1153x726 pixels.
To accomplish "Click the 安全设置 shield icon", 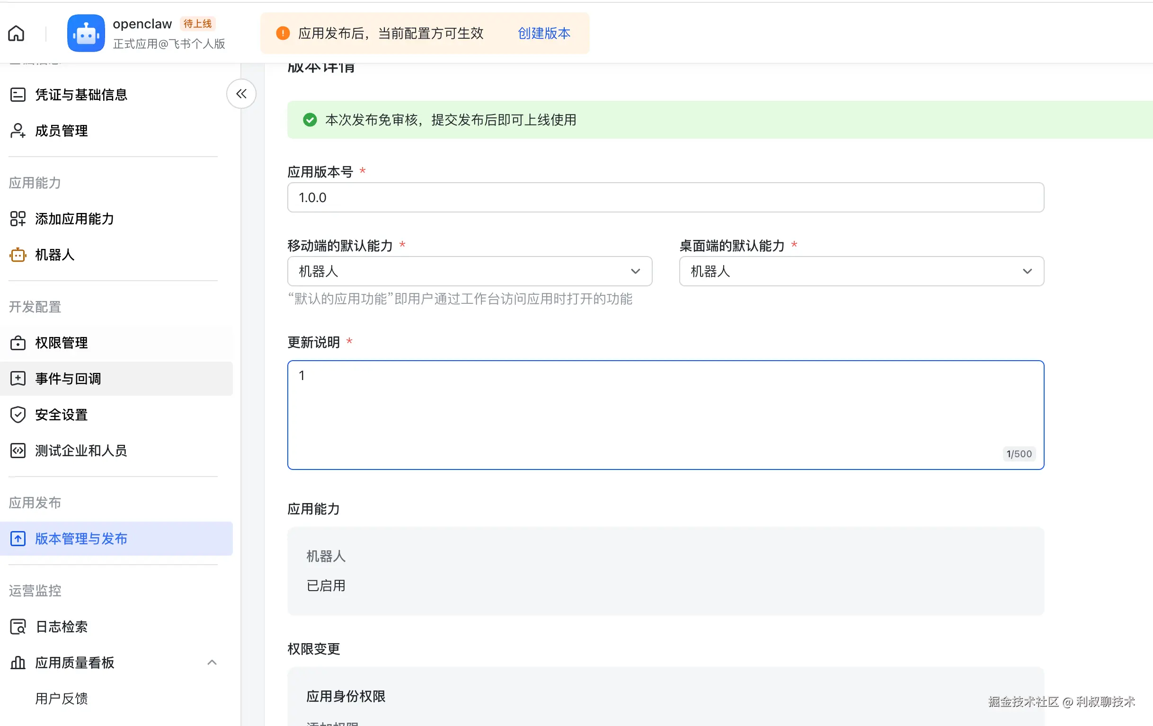I will 18,415.
